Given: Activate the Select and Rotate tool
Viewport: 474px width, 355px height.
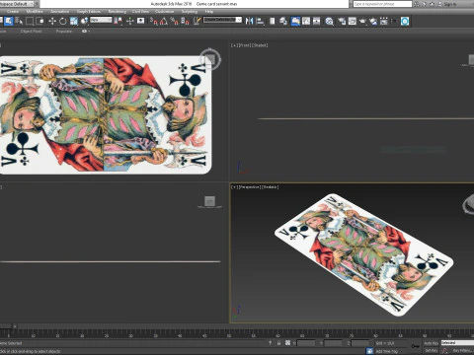Looking at the screenshot, I should pyautogui.click(x=62, y=21).
